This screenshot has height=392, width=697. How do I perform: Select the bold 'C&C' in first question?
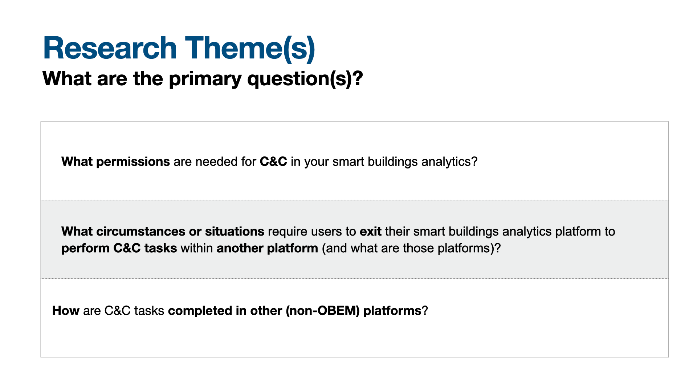click(273, 162)
